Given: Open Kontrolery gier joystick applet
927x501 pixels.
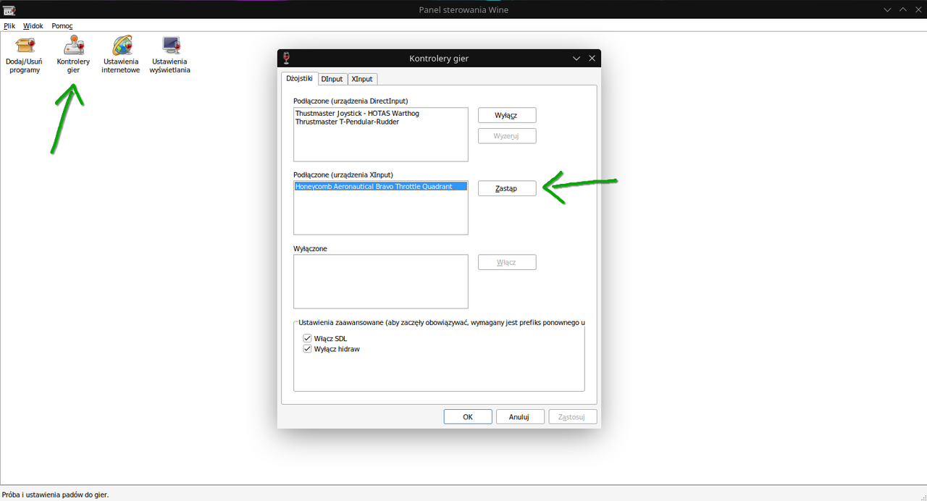Looking at the screenshot, I should 73,55.
